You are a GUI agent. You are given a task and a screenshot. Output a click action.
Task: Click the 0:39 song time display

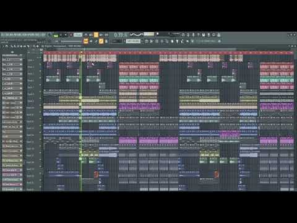pyautogui.click(x=121, y=35)
